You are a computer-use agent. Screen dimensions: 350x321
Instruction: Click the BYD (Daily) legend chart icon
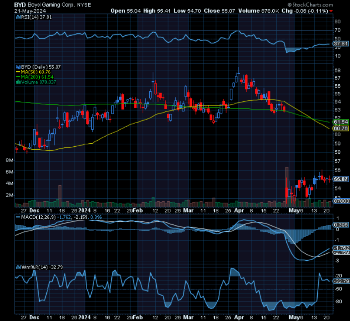click(x=17, y=67)
